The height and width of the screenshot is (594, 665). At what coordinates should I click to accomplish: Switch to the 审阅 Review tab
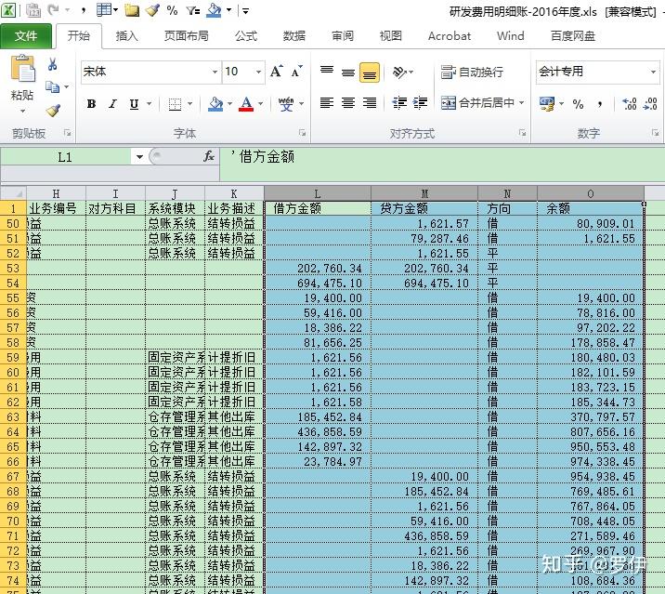pyautogui.click(x=343, y=36)
